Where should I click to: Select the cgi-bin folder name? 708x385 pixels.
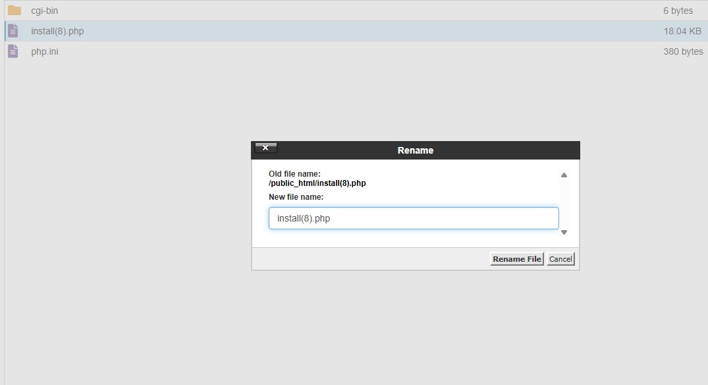point(45,11)
